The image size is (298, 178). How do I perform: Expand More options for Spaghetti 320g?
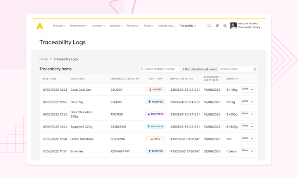click(x=248, y=126)
